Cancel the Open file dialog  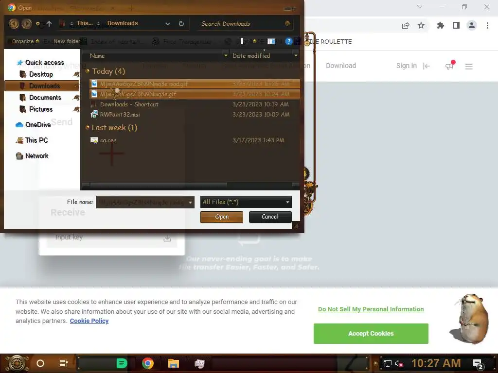(x=270, y=217)
